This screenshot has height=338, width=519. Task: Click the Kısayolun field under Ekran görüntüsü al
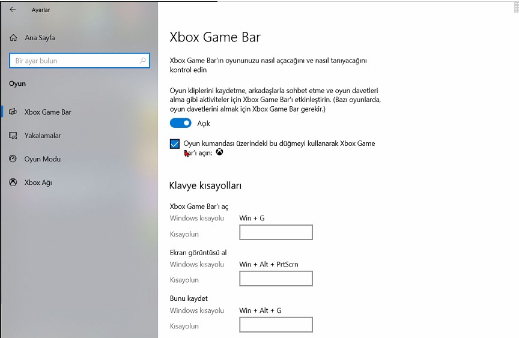[x=276, y=279]
